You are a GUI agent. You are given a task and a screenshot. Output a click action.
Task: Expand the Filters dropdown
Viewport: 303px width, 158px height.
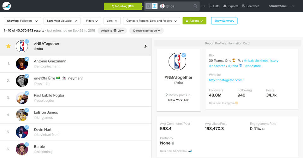coord(92,21)
